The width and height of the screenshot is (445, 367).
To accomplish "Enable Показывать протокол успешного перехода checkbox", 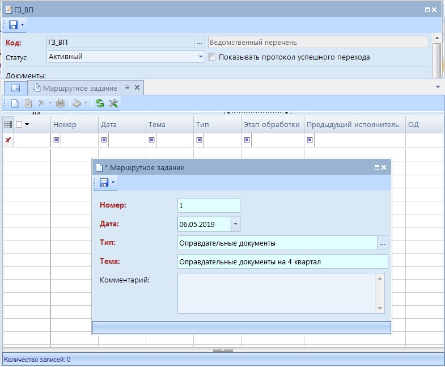I will [x=212, y=57].
